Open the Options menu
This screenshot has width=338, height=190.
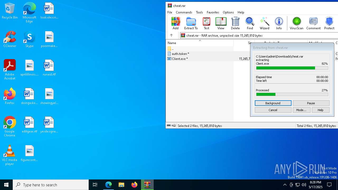pos(228,12)
